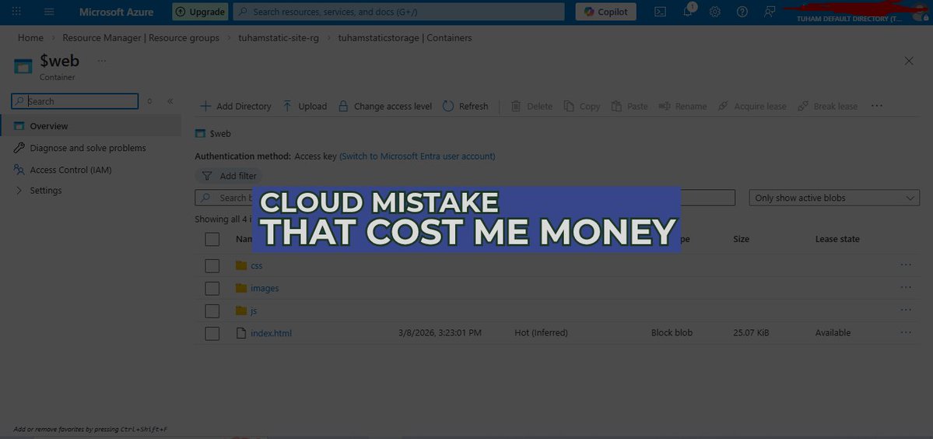Viewport: 933px width, 439px height.
Task: Check the js folder row checkbox
Action: coord(212,311)
